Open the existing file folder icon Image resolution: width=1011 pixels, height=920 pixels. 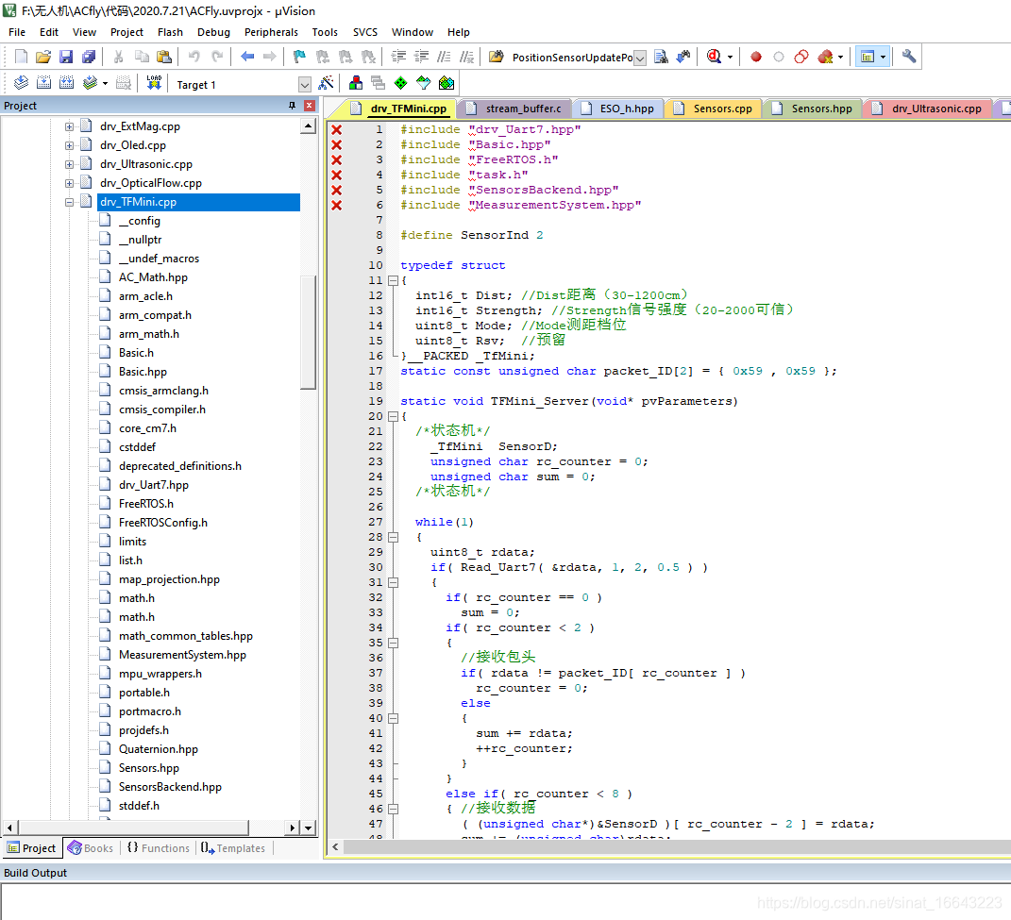pos(43,57)
